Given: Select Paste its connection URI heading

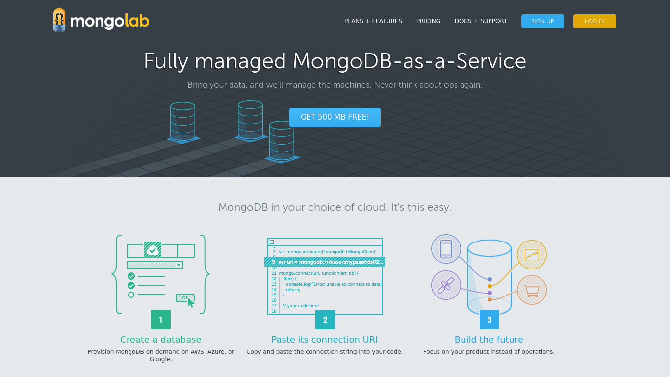Looking at the screenshot, I should [325, 340].
